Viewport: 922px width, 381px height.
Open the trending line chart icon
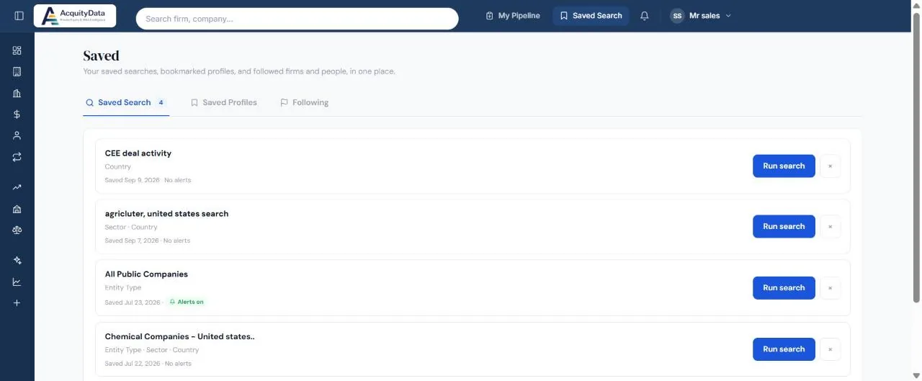[x=17, y=187]
